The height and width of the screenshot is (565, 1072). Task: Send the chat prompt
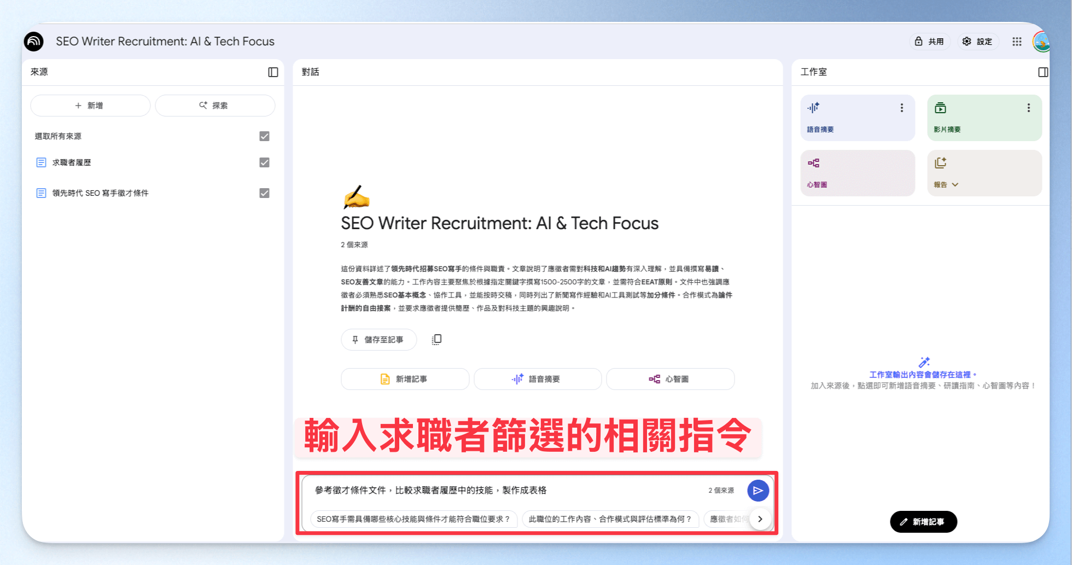pyautogui.click(x=758, y=491)
